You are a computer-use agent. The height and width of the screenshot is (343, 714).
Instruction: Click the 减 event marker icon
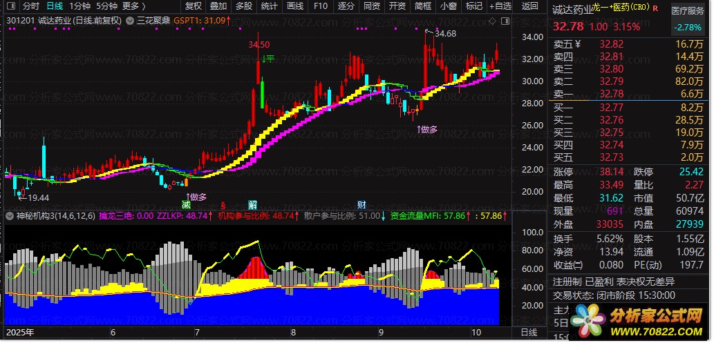click(186, 204)
